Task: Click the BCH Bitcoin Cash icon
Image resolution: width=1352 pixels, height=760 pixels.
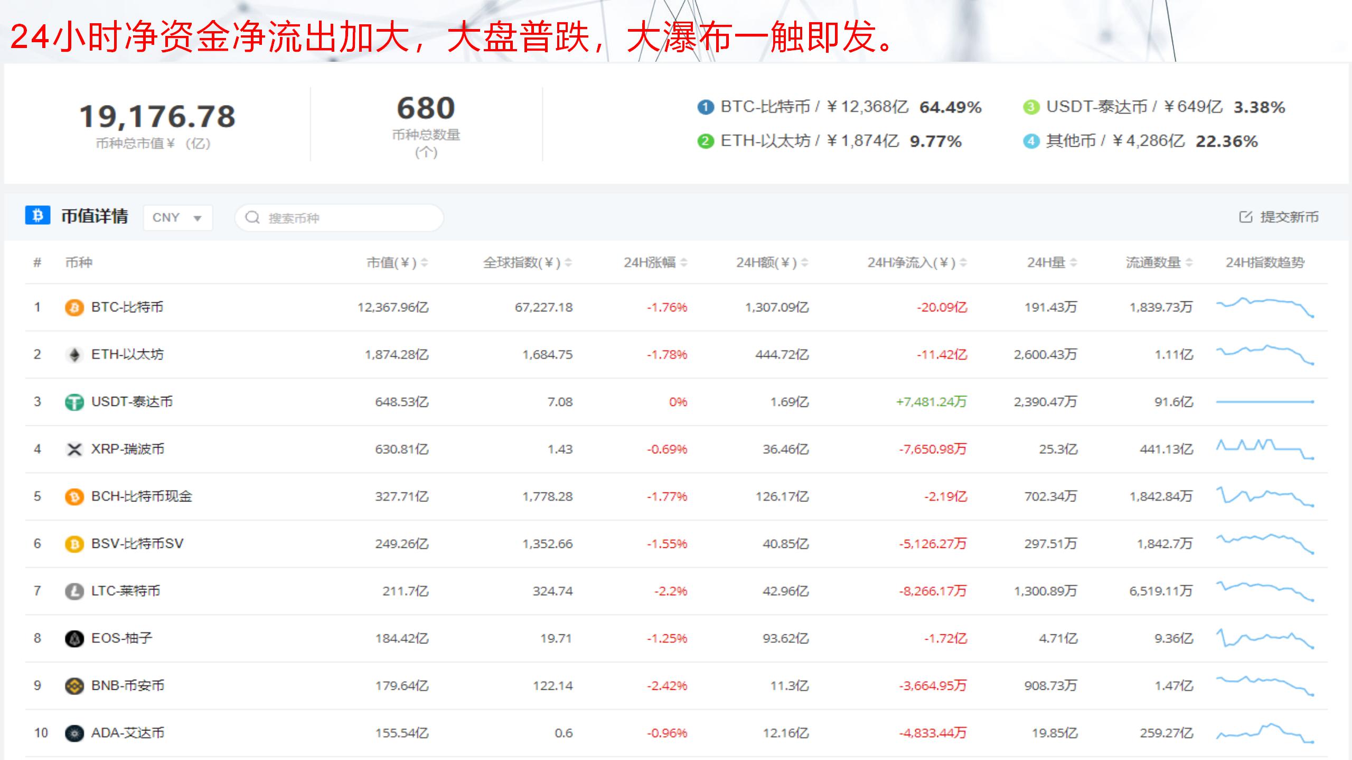Action: [74, 497]
